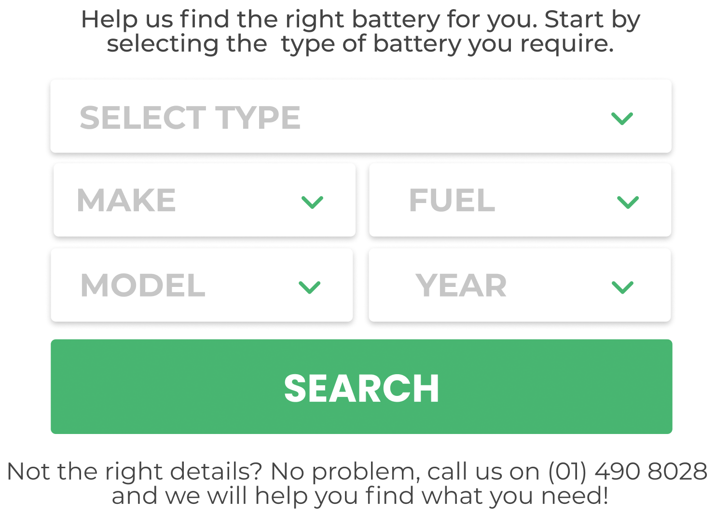Click the green chevron in Select Type
This screenshot has height=515, width=715.
click(622, 118)
